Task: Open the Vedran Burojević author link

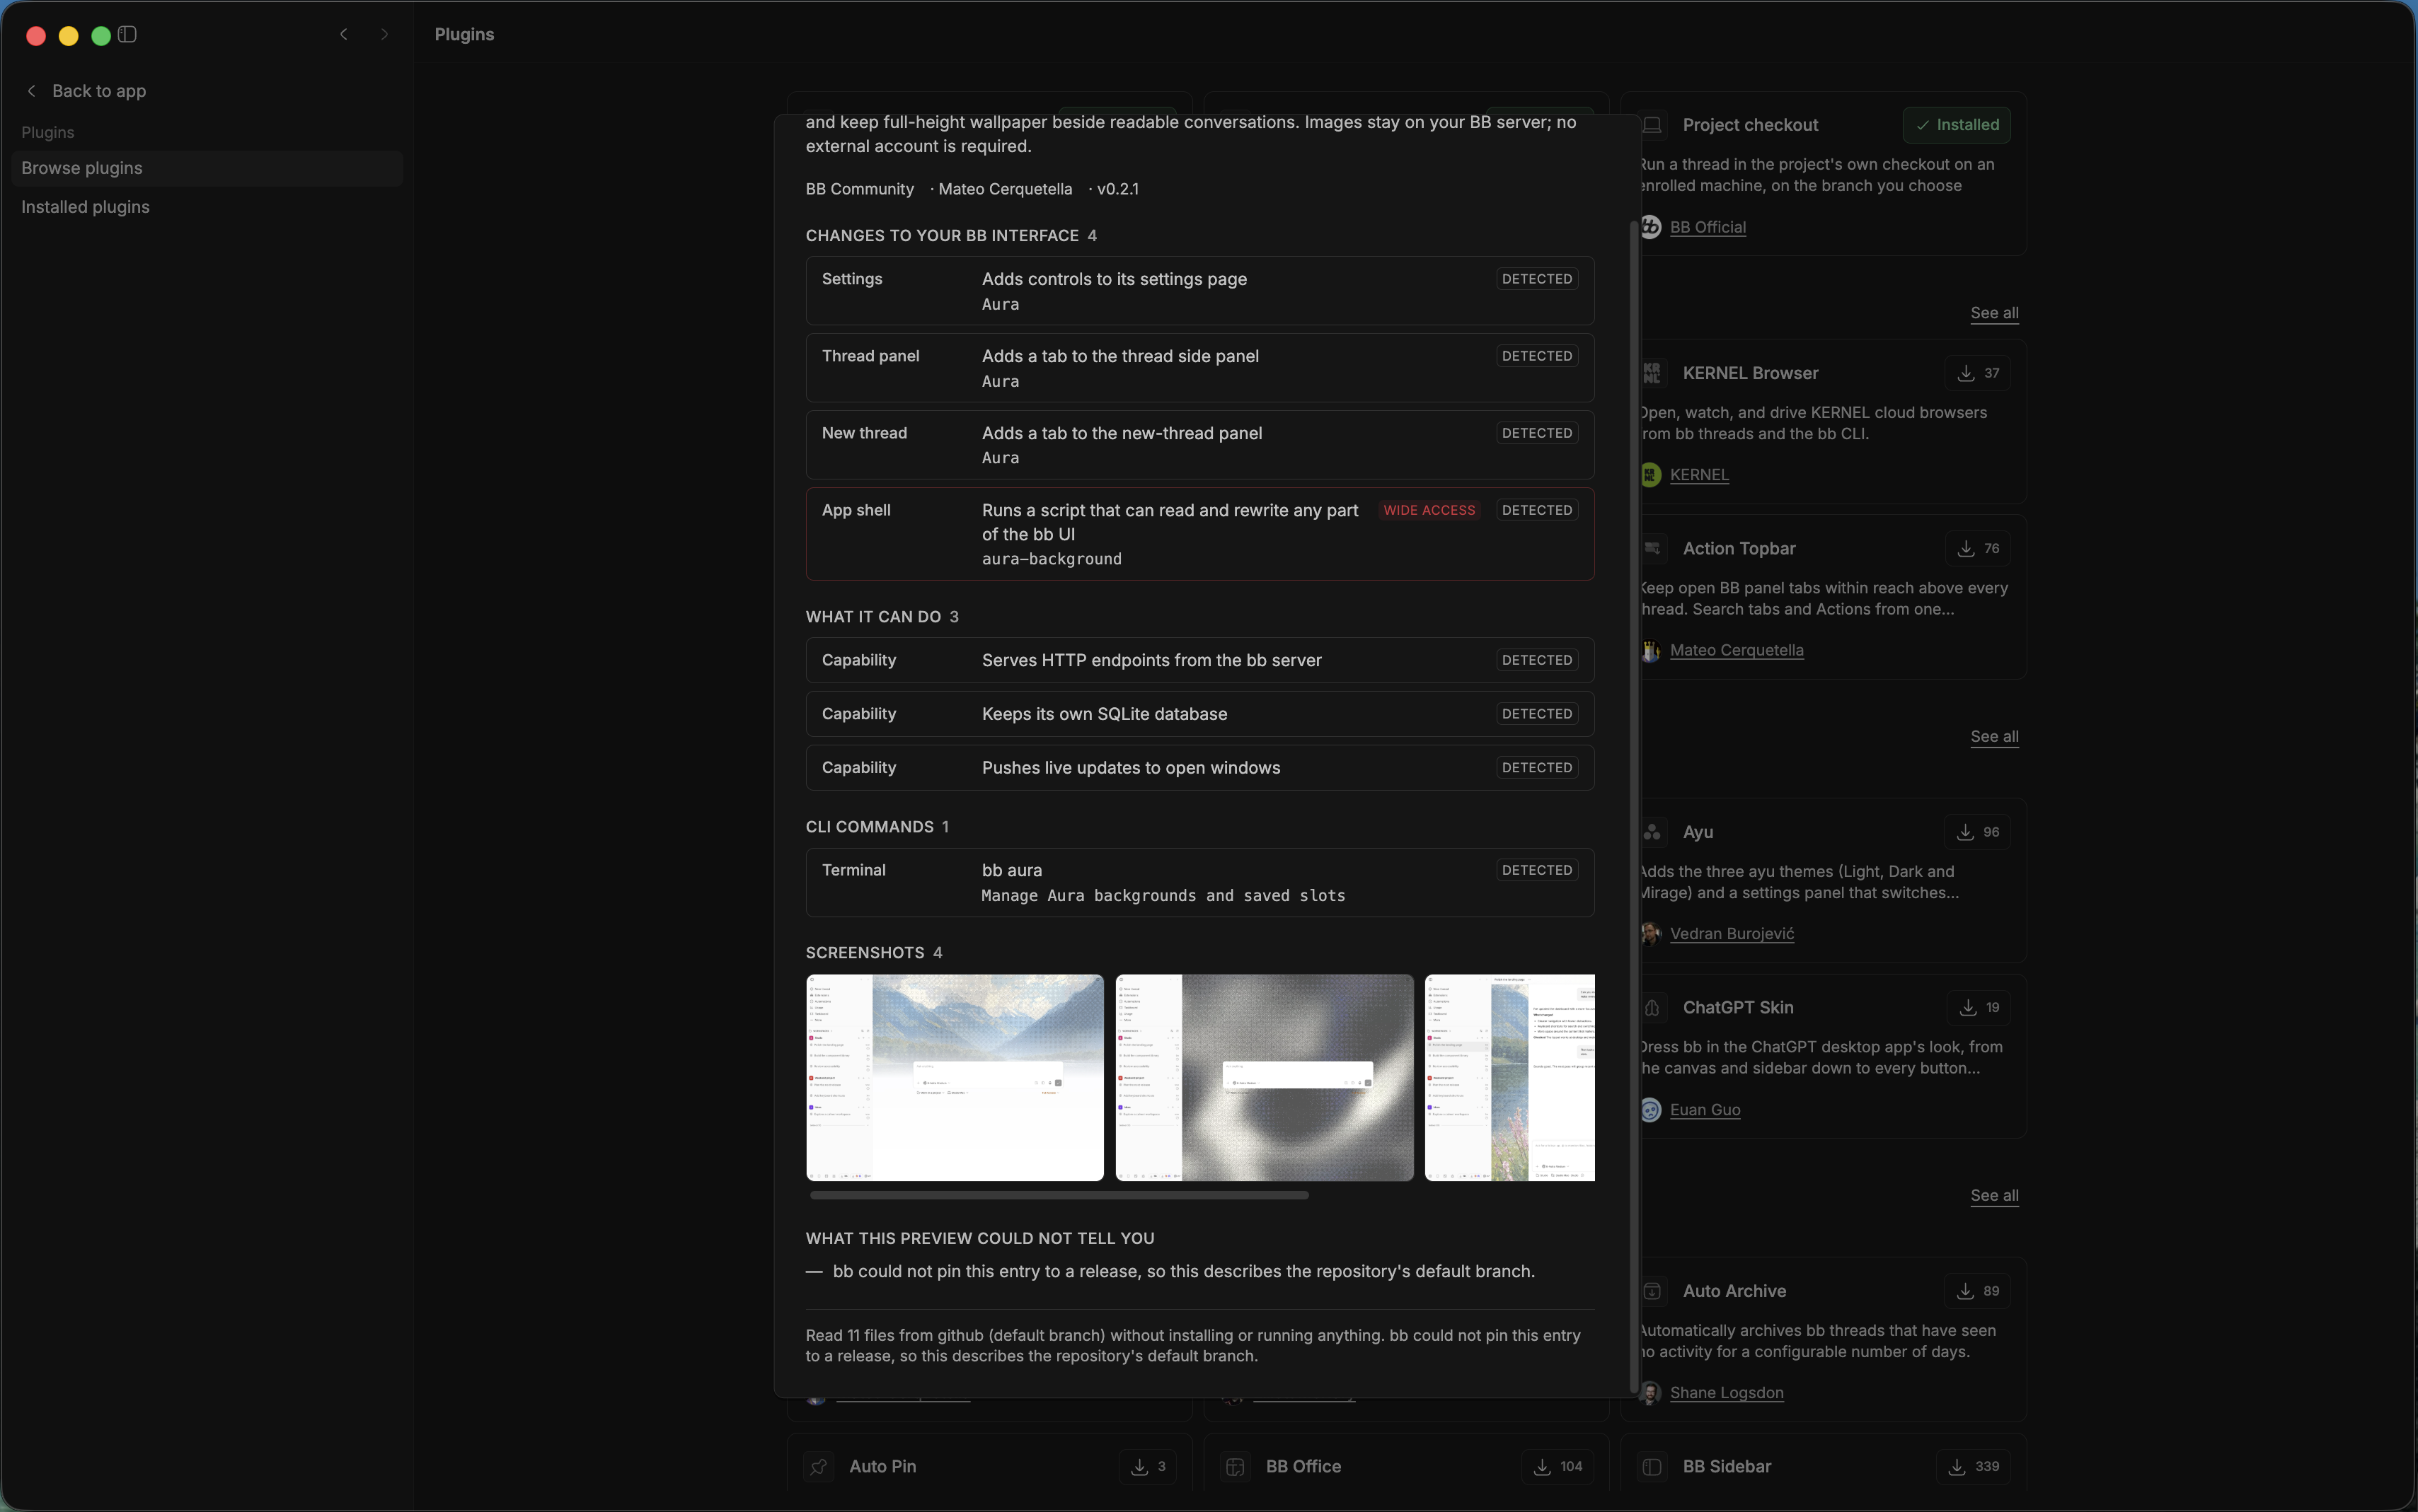Action: pos(1732,934)
